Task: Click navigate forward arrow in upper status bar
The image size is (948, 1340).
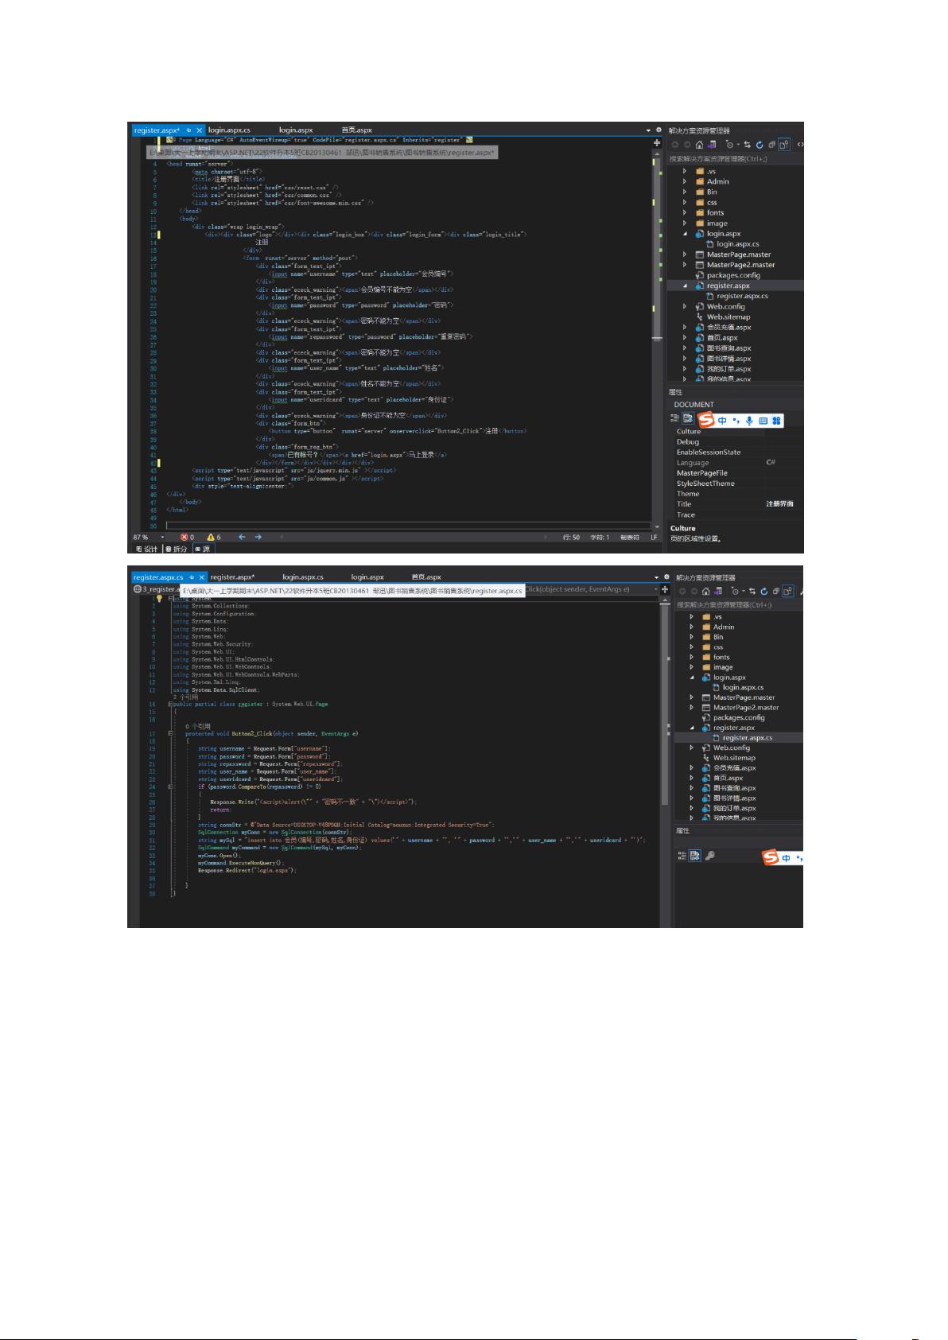Action: tap(258, 537)
